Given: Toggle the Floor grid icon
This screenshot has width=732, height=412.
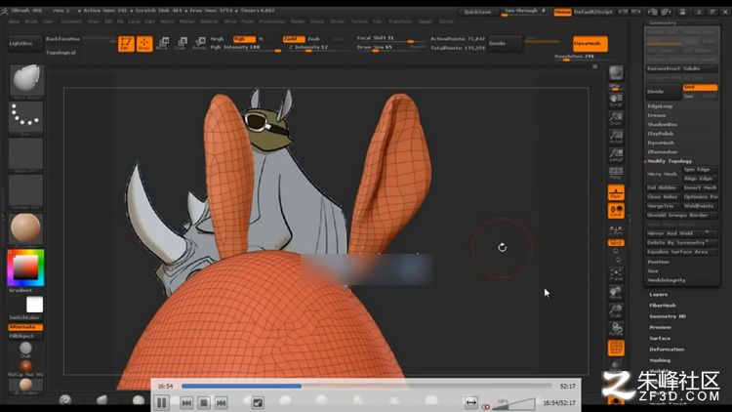Looking at the screenshot, I should tap(616, 192).
